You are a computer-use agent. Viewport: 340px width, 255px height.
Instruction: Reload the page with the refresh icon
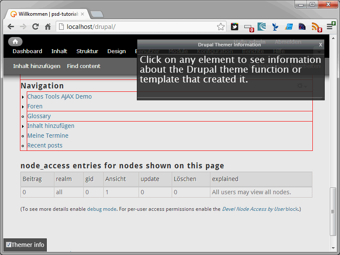[x=35, y=27]
